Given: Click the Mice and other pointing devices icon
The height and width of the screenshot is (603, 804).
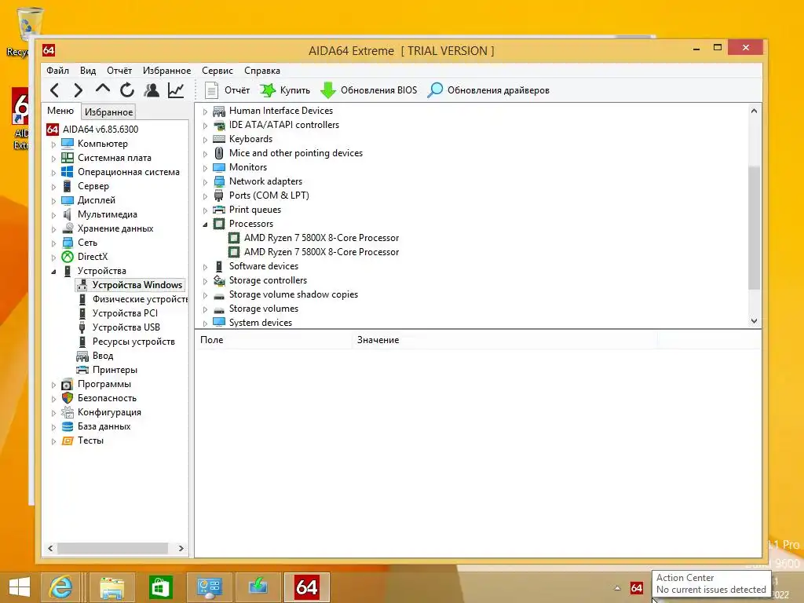Looking at the screenshot, I should tap(219, 153).
